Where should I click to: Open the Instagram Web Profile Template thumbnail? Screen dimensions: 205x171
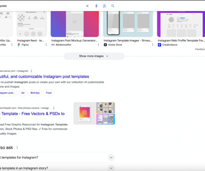tap(181, 24)
